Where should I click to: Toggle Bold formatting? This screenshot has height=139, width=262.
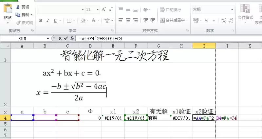41,21
